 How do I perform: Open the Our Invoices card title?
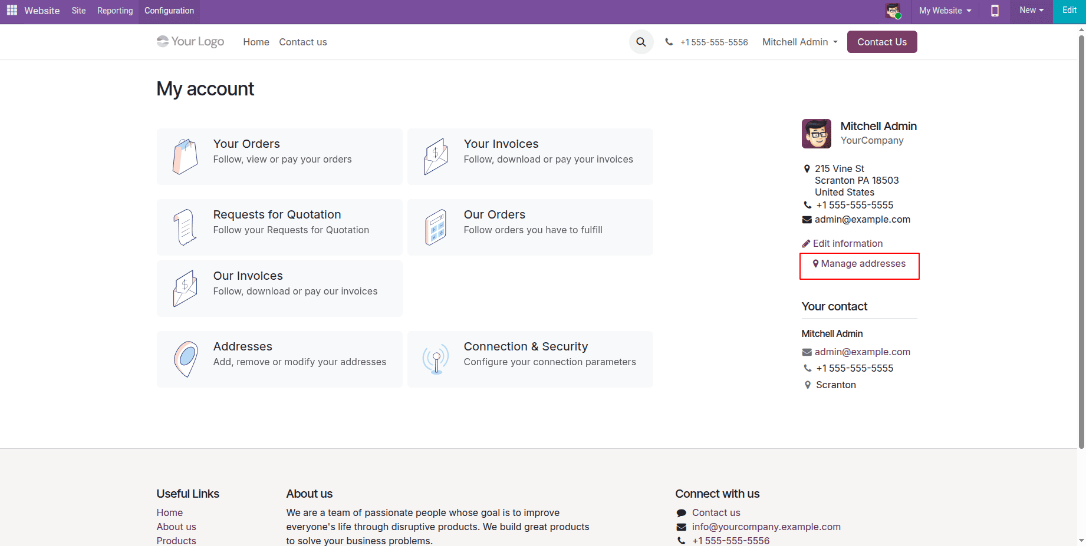[248, 276]
